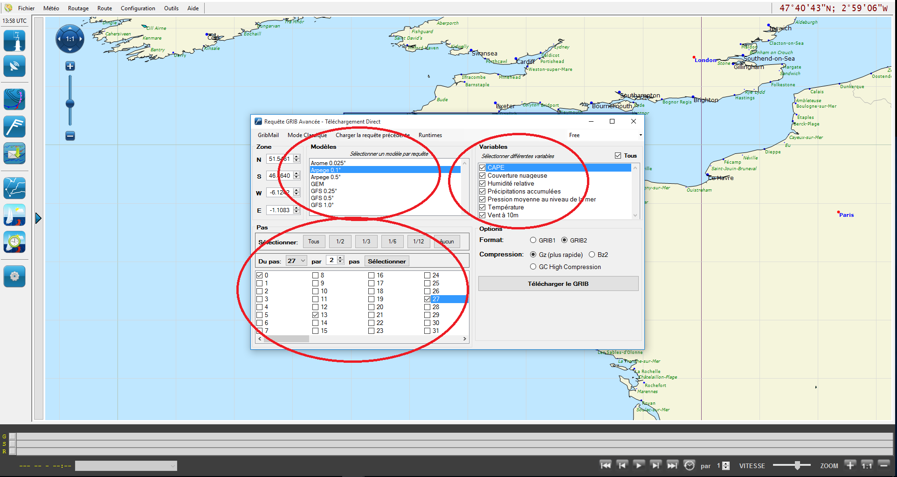Click the Télécharger le GRIB button

pyautogui.click(x=558, y=283)
